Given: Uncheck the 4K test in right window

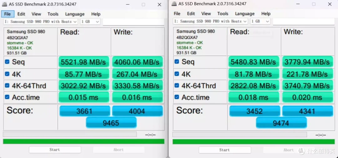Looking at the screenshot, I should [x=177, y=74].
